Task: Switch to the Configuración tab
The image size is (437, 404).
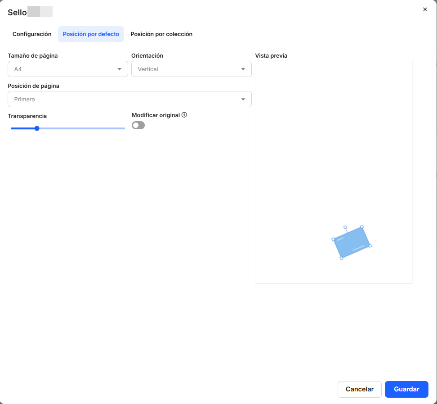Action: [x=32, y=34]
